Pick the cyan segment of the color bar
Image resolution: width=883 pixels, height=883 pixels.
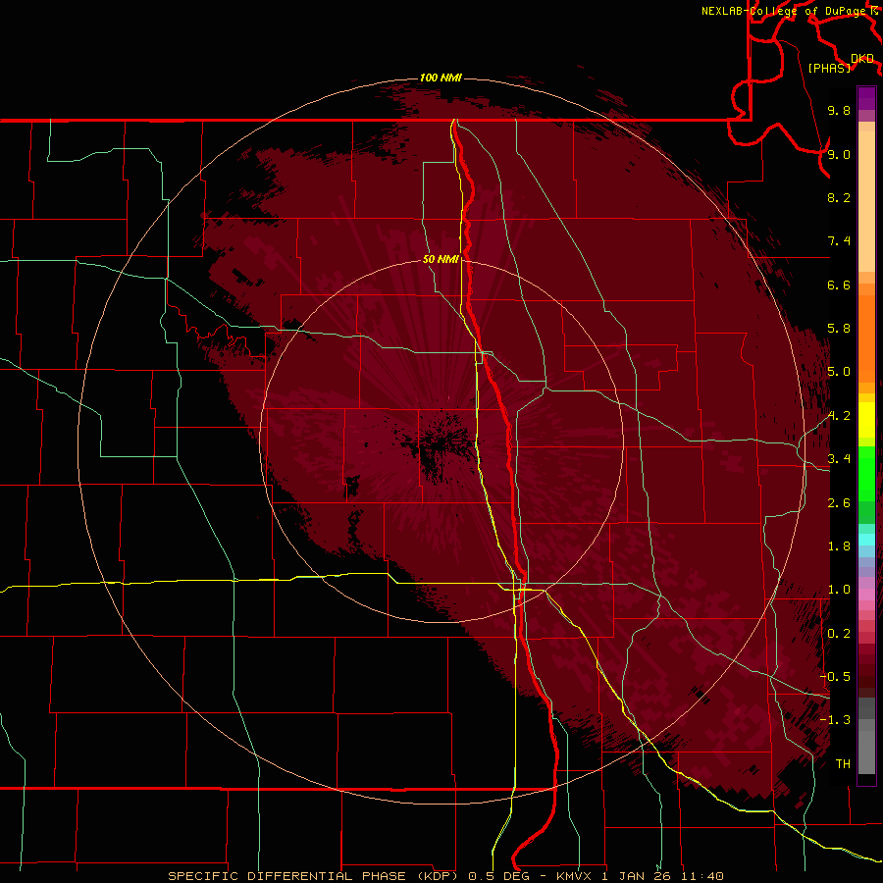tap(866, 539)
